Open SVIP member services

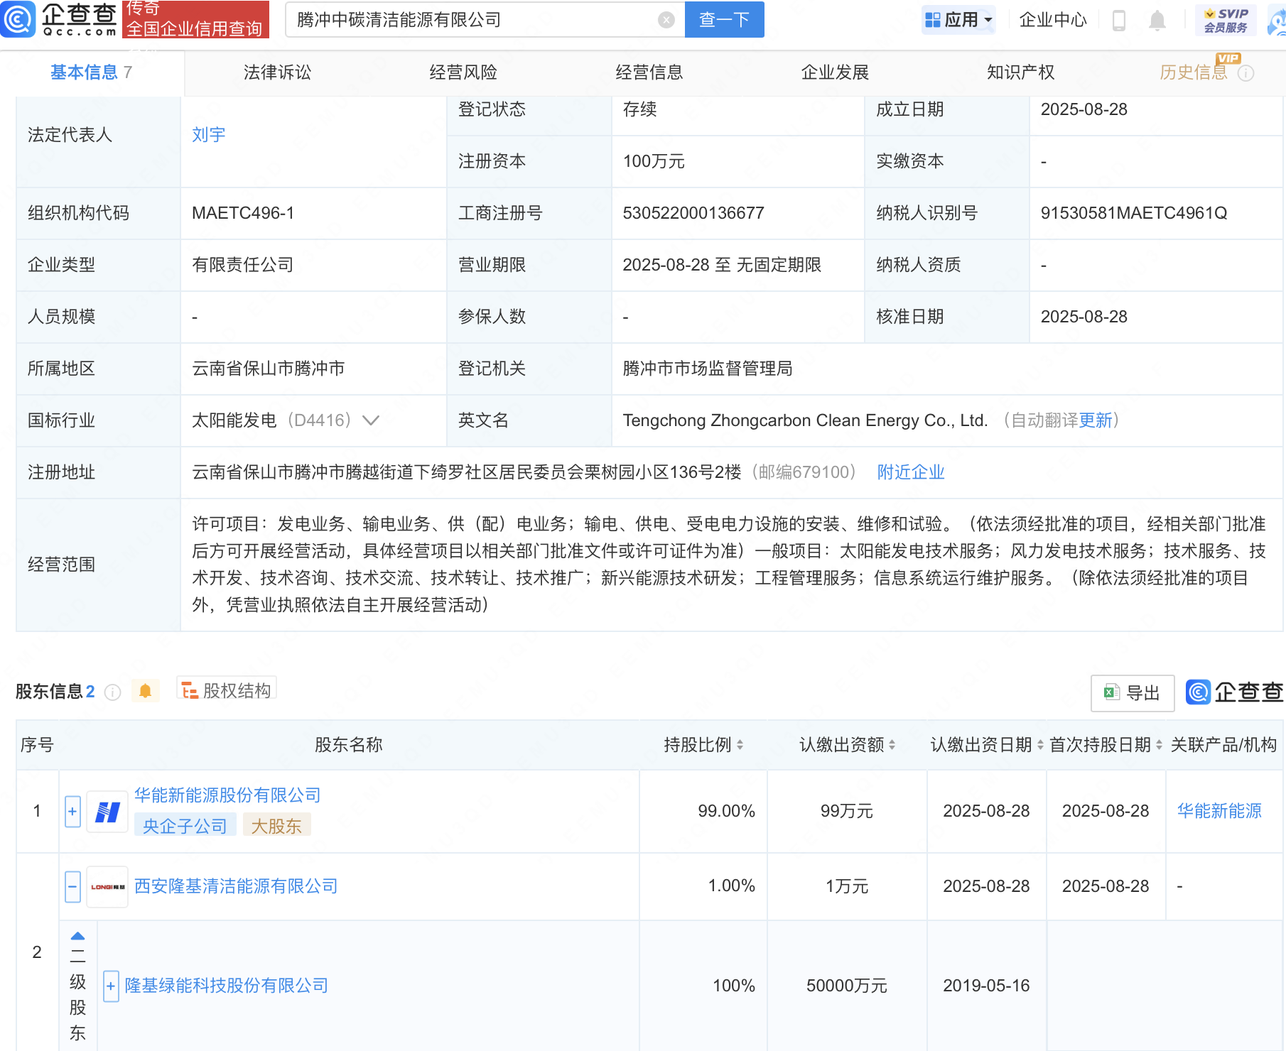pos(1226,20)
